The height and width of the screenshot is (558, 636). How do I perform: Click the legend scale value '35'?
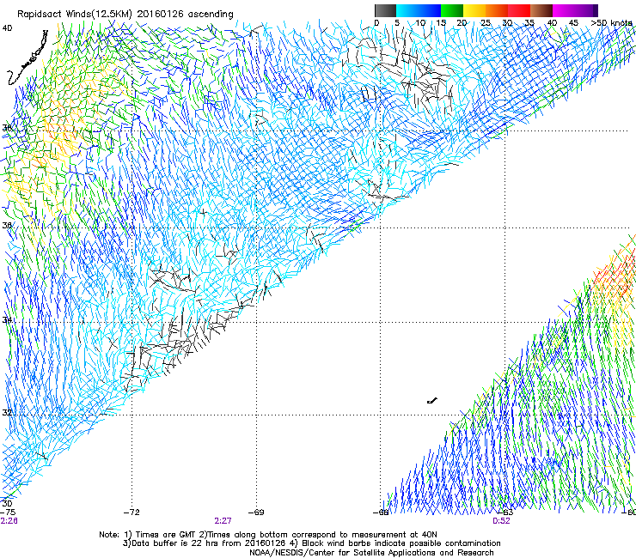coord(529,23)
